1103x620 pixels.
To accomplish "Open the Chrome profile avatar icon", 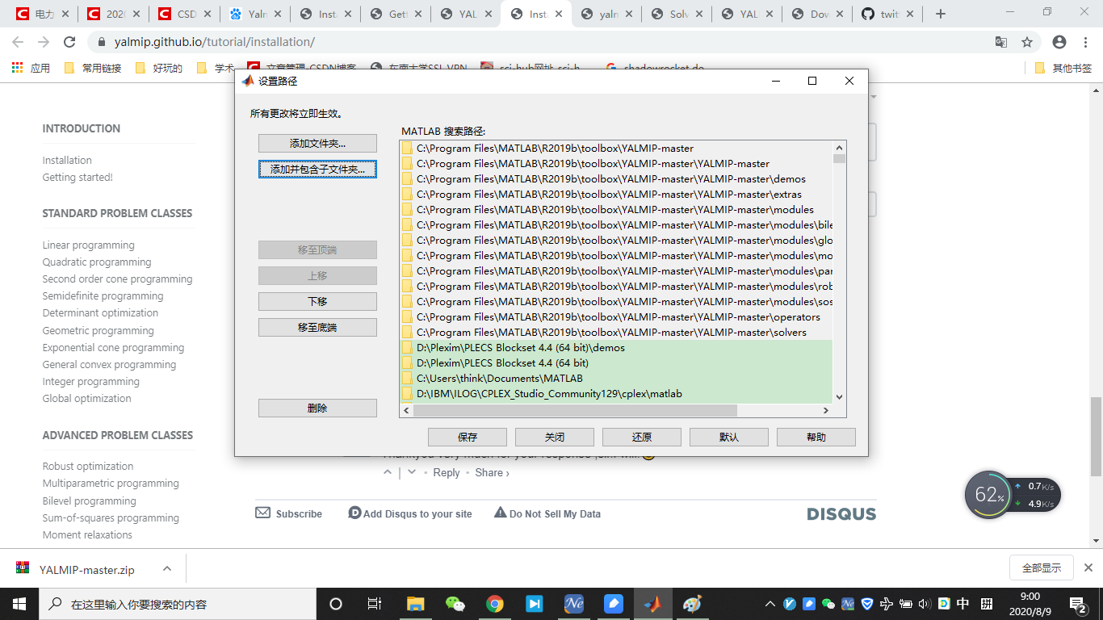I will [x=1059, y=42].
